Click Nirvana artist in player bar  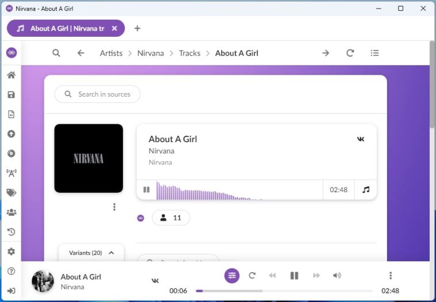(72, 287)
